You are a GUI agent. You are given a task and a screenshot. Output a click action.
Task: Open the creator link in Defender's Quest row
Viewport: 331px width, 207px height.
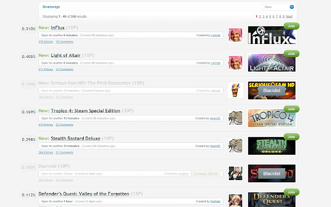tap(215, 201)
